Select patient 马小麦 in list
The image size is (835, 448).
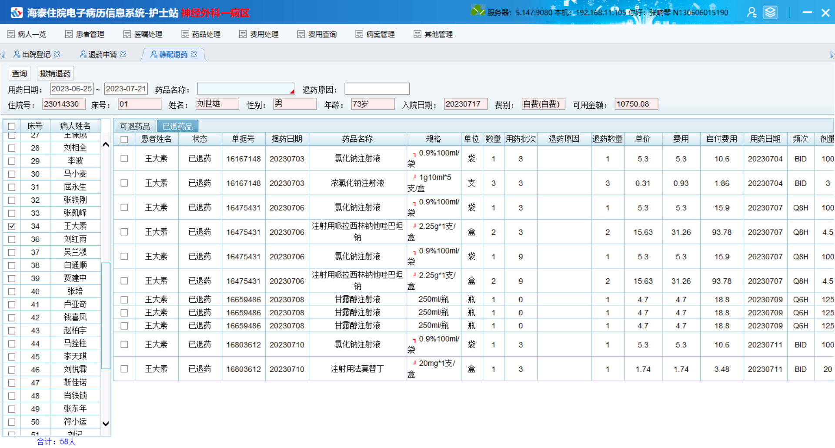pyautogui.click(x=75, y=174)
